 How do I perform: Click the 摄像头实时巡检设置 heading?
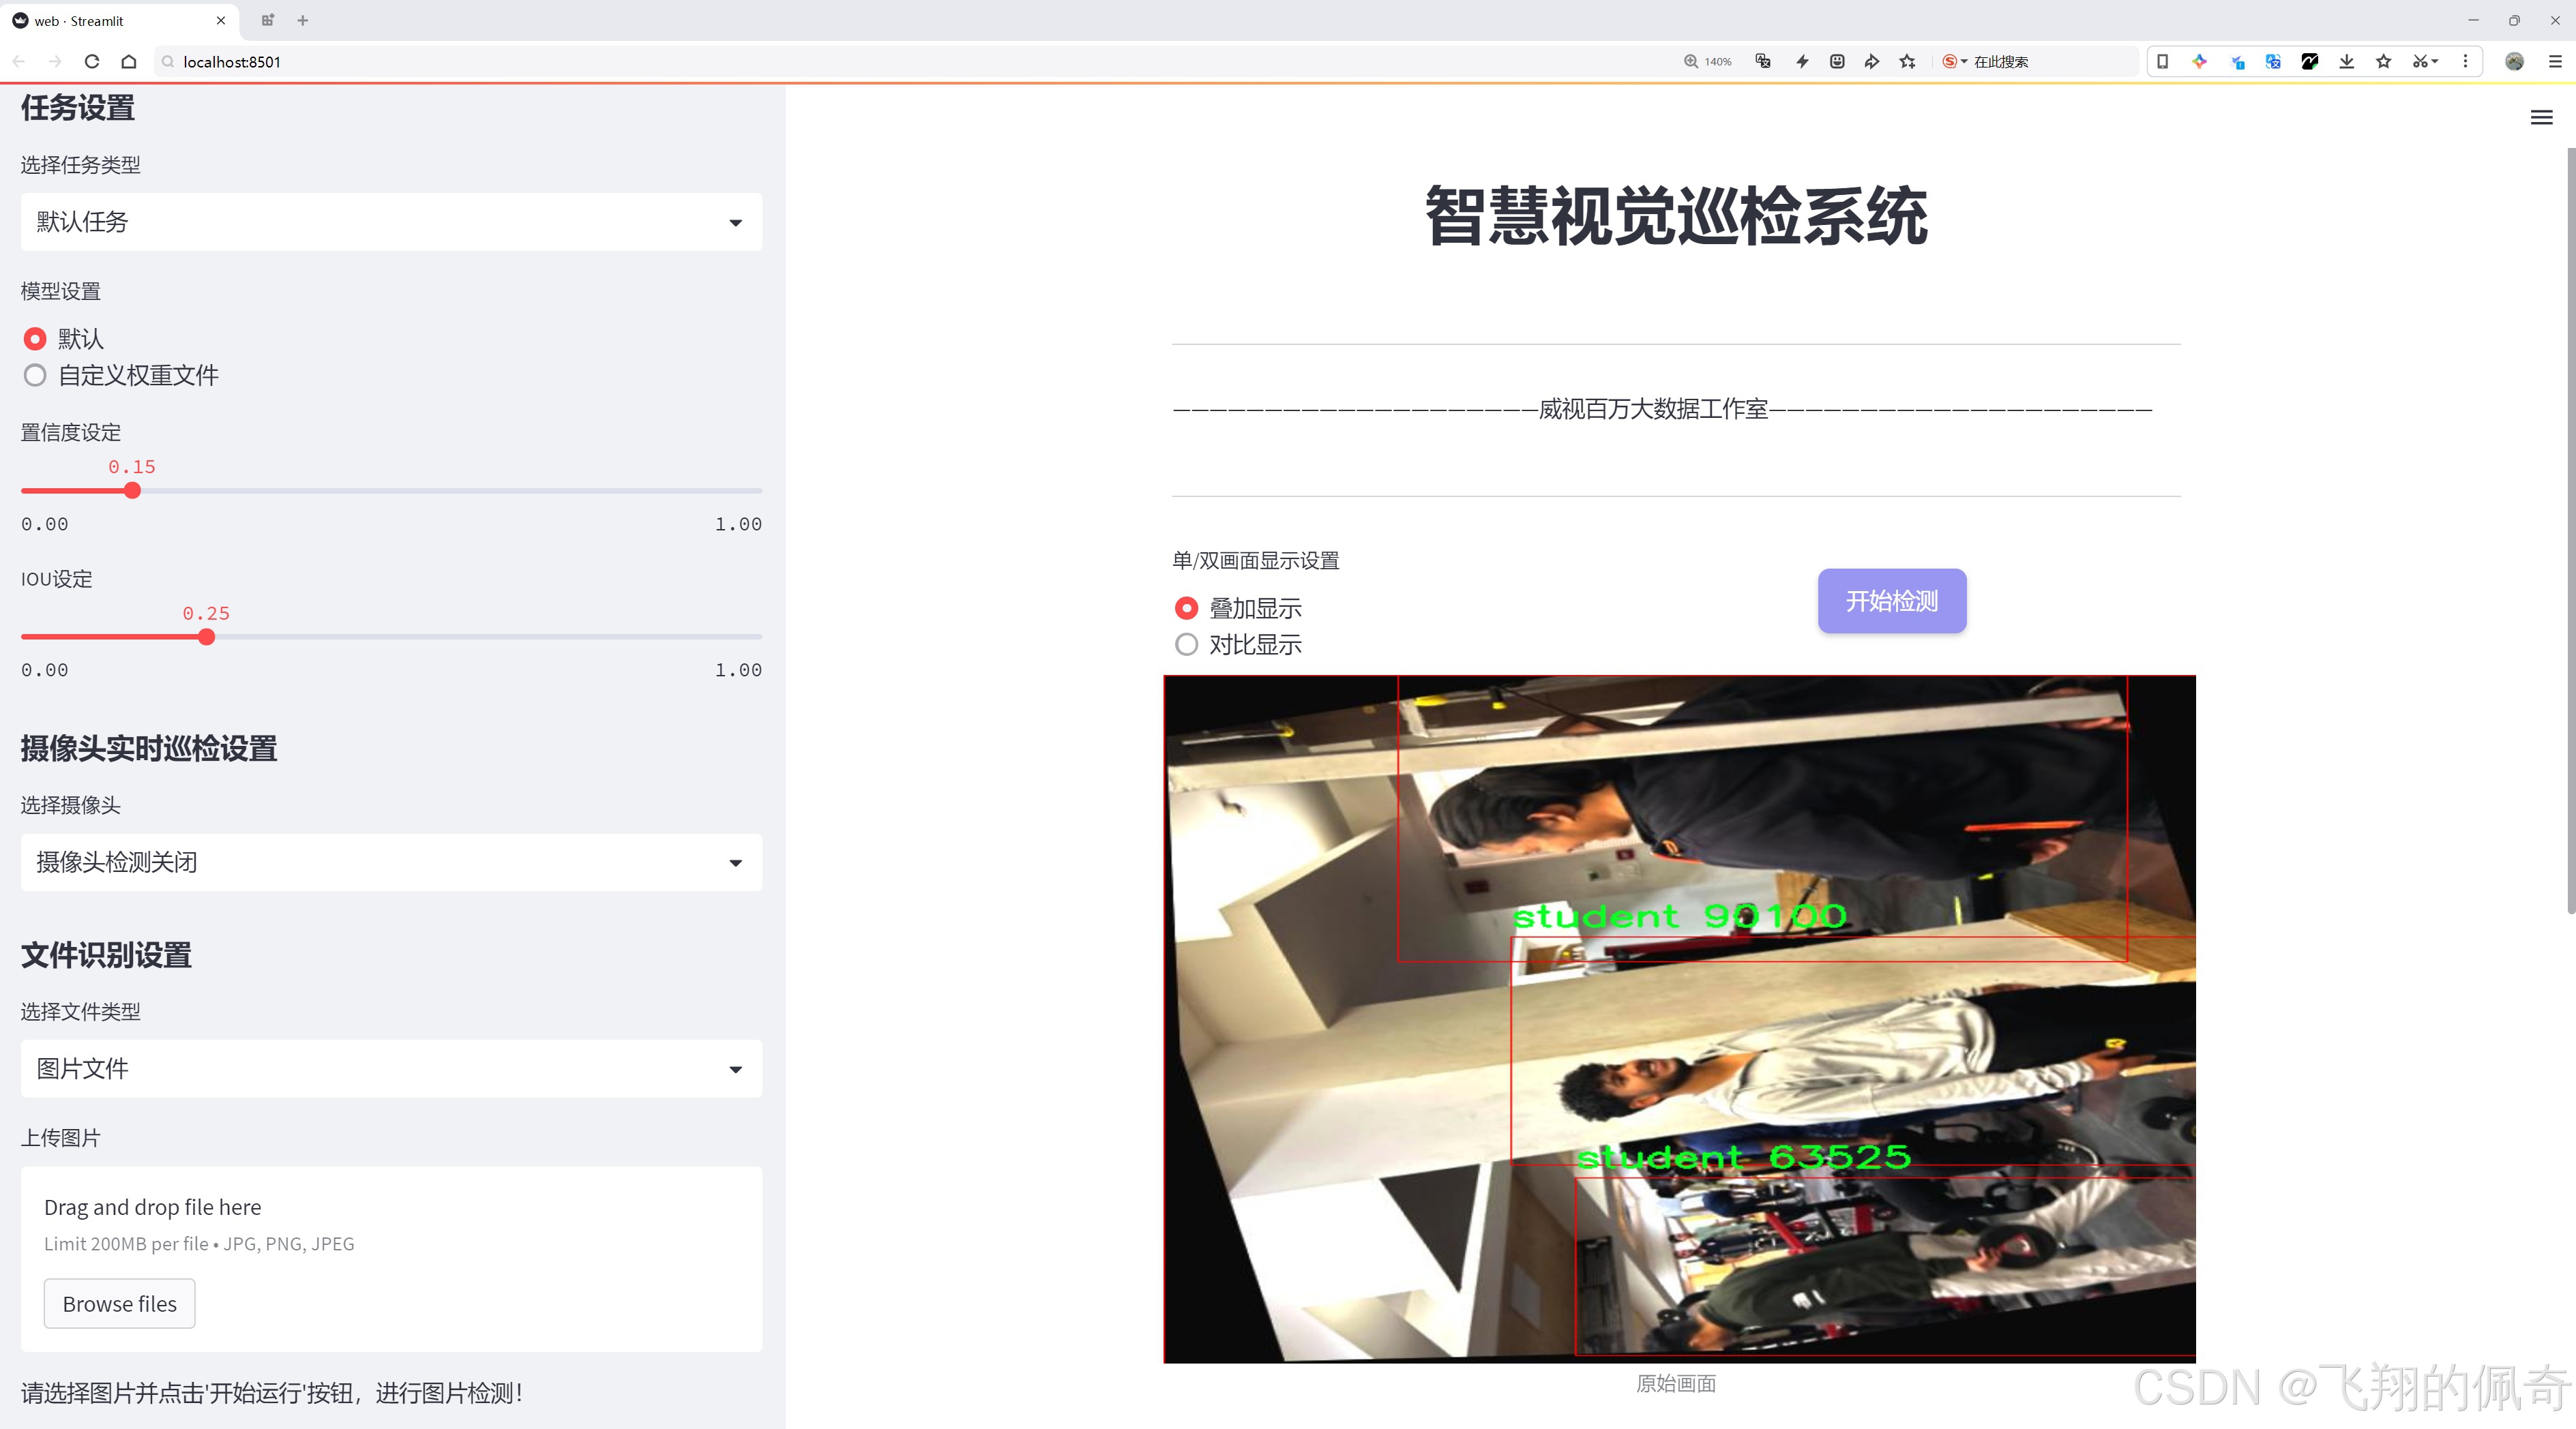pyautogui.click(x=149, y=749)
